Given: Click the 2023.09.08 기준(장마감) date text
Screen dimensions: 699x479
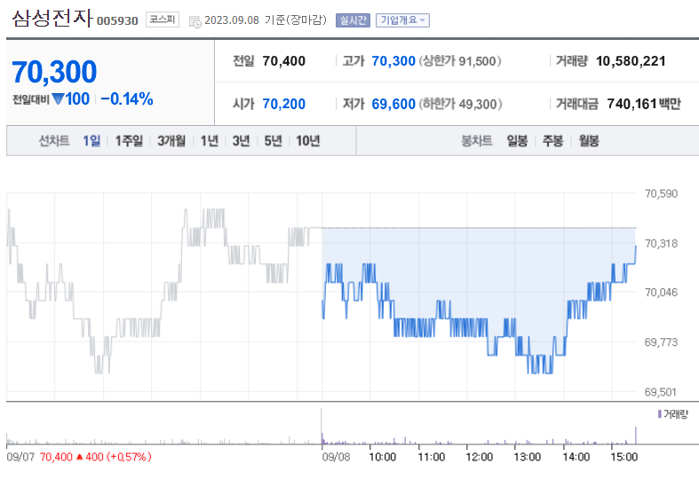Looking at the screenshot, I should [266, 20].
